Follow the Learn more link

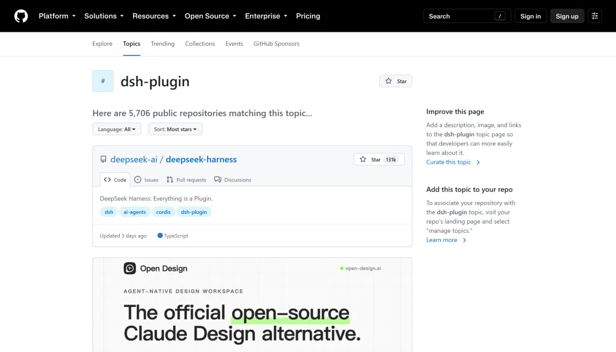pos(446,240)
